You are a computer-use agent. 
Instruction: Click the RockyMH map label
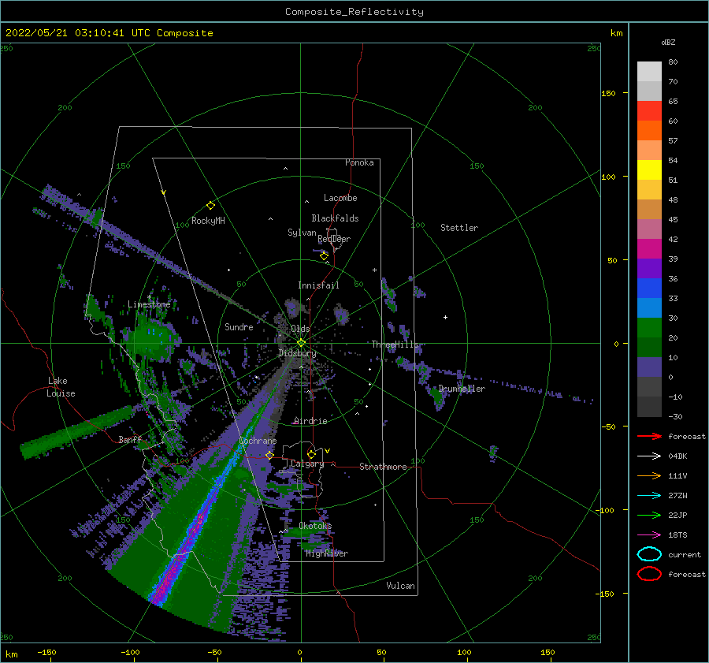point(208,221)
